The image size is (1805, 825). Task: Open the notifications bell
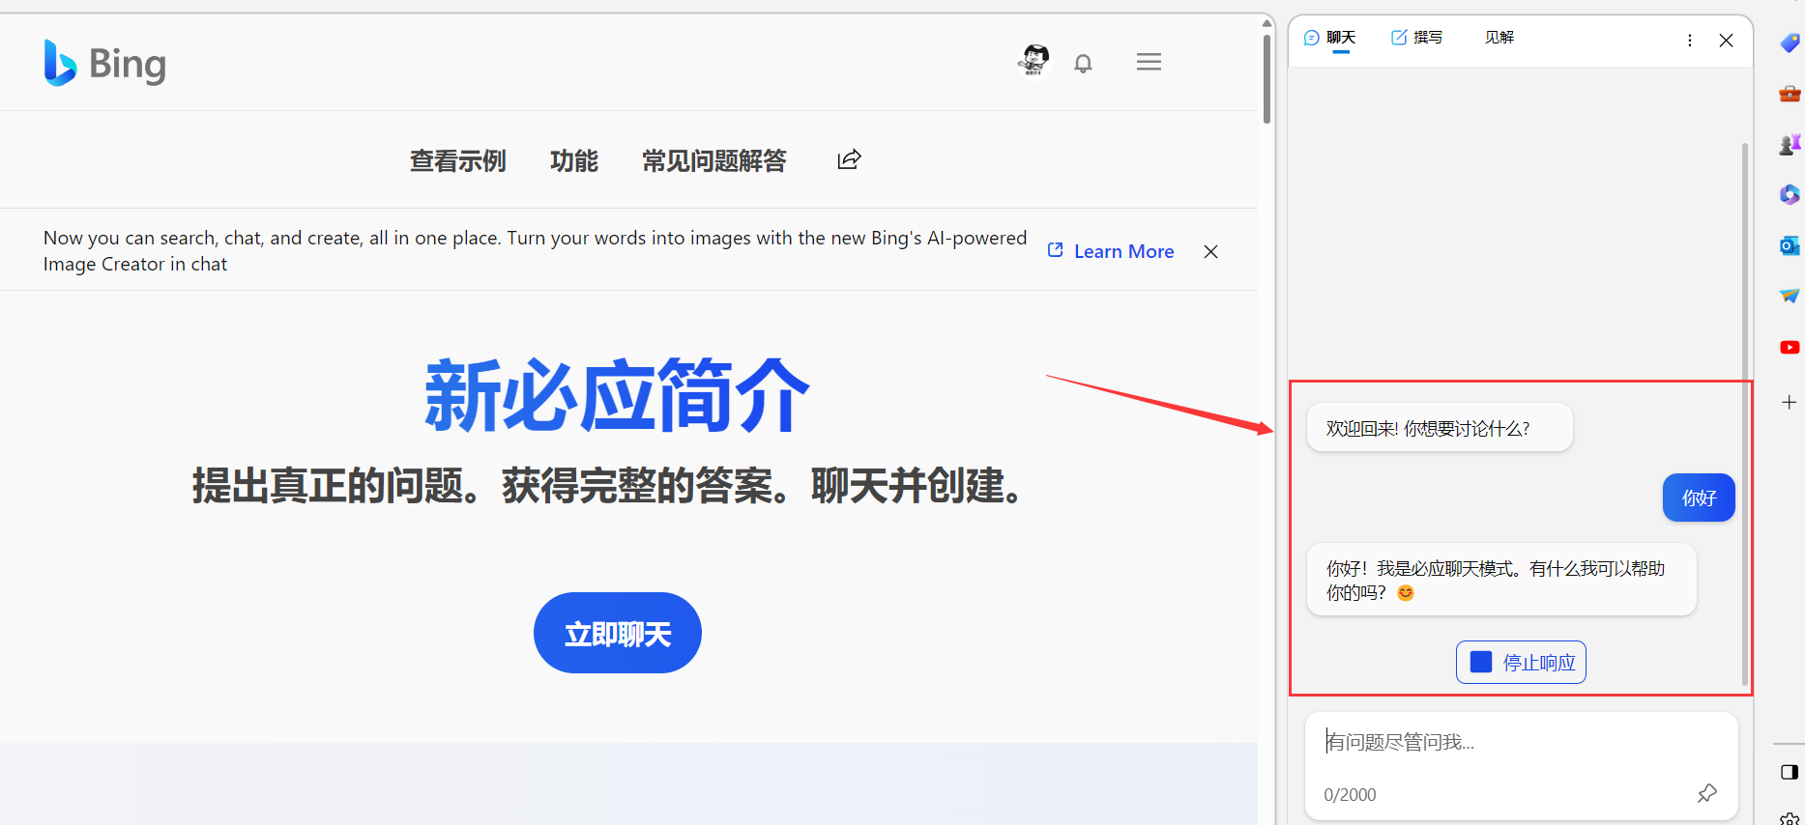1083,64
